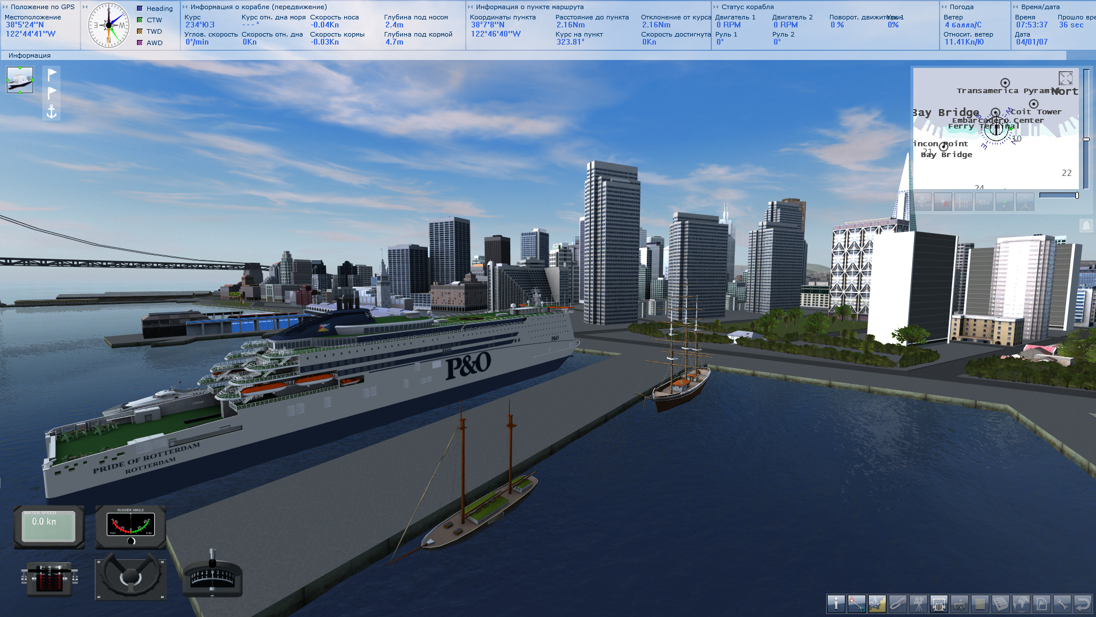Screen dimensions: 1096x617
Task: Toggle green buoy icon under minimap
Action: point(1005,202)
